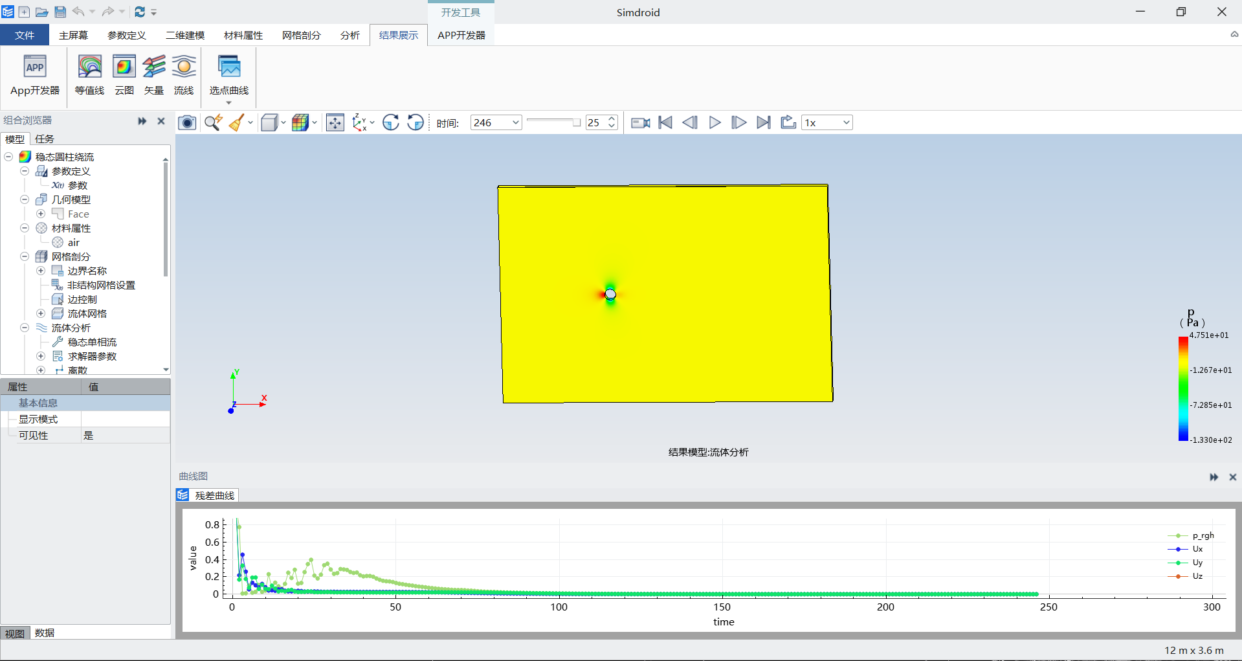Viewport: 1242px width, 661px height.
Task: Switch to the 网格剖分 ribbon tab
Action: coord(302,35)
